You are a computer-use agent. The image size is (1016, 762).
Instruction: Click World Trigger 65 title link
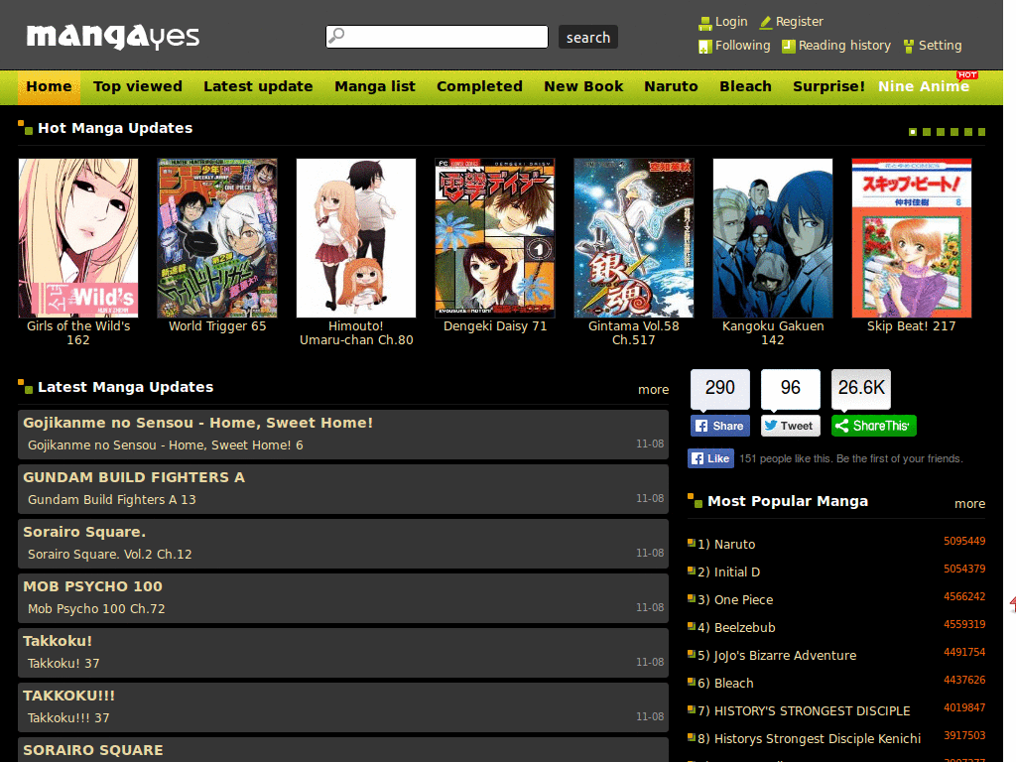click(x=217, y=325)
